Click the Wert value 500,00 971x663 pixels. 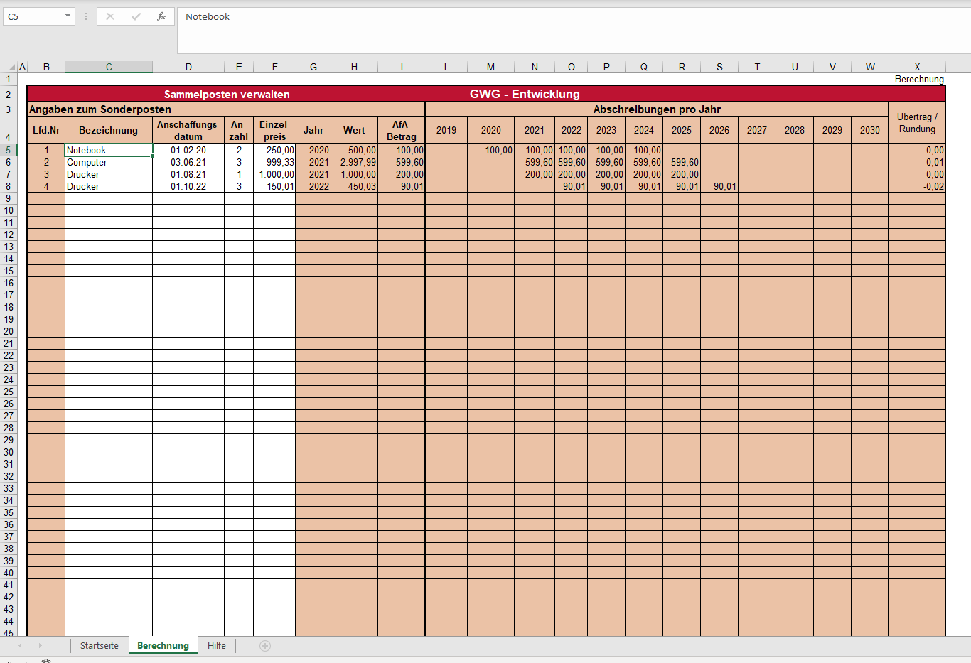click(x=354, y=150)
